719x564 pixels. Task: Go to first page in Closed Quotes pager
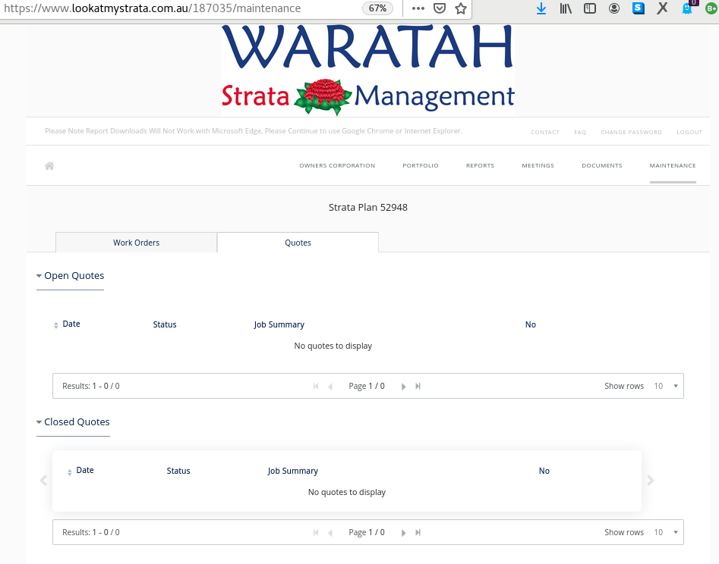coord(316,532)
